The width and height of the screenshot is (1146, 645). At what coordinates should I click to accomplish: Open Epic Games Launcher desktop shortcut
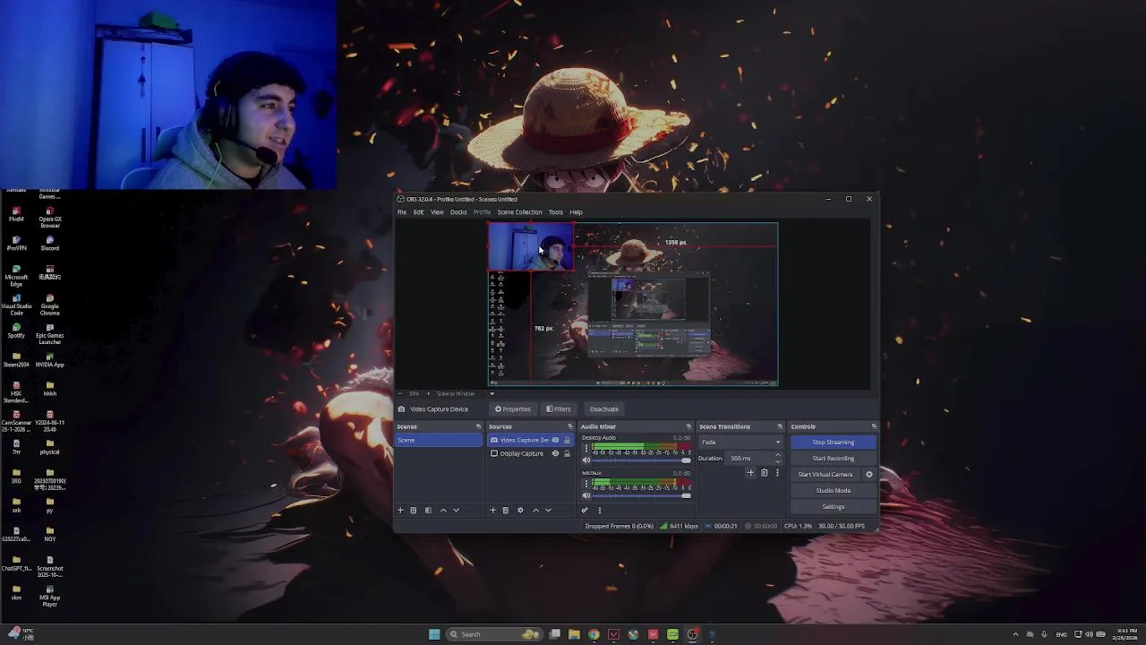[x=50, y=332]
